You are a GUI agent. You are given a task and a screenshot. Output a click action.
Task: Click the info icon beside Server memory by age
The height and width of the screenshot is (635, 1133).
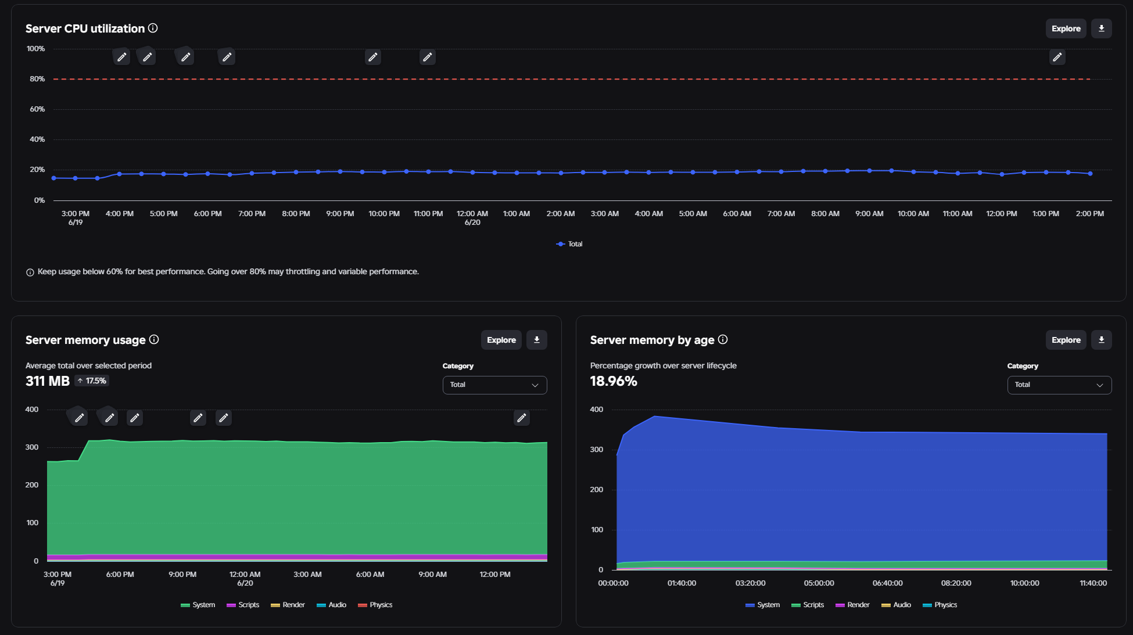point(723,339)
